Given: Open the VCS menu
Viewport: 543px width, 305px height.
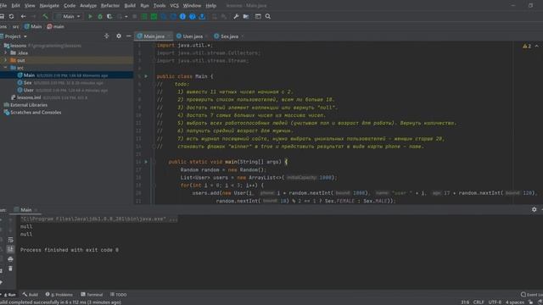Looking at the screenshot, I should (174, 6).
